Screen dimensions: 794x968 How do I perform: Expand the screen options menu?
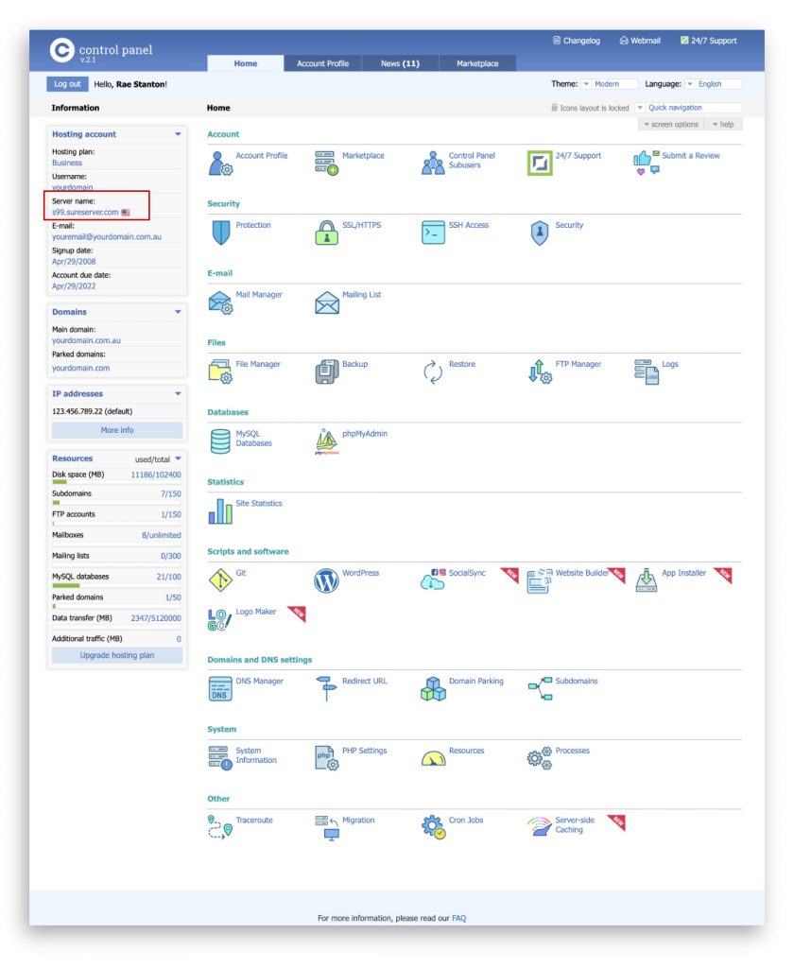coord(671,125)
